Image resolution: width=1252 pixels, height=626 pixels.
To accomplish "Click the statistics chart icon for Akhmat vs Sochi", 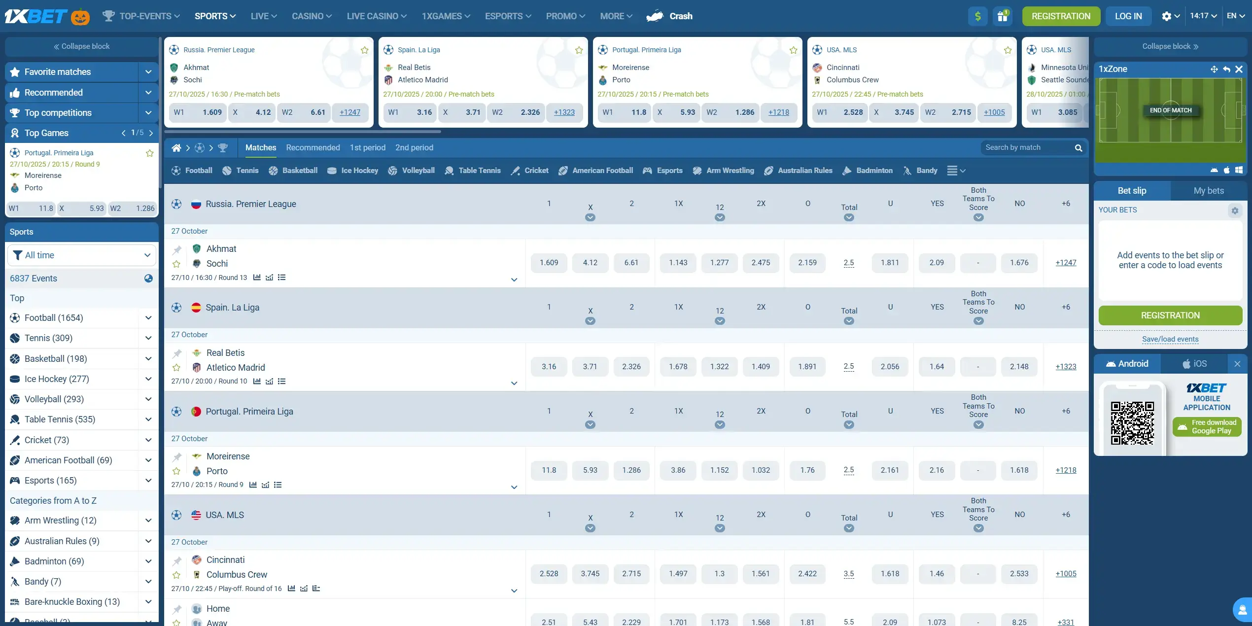I will coord(257,278).
